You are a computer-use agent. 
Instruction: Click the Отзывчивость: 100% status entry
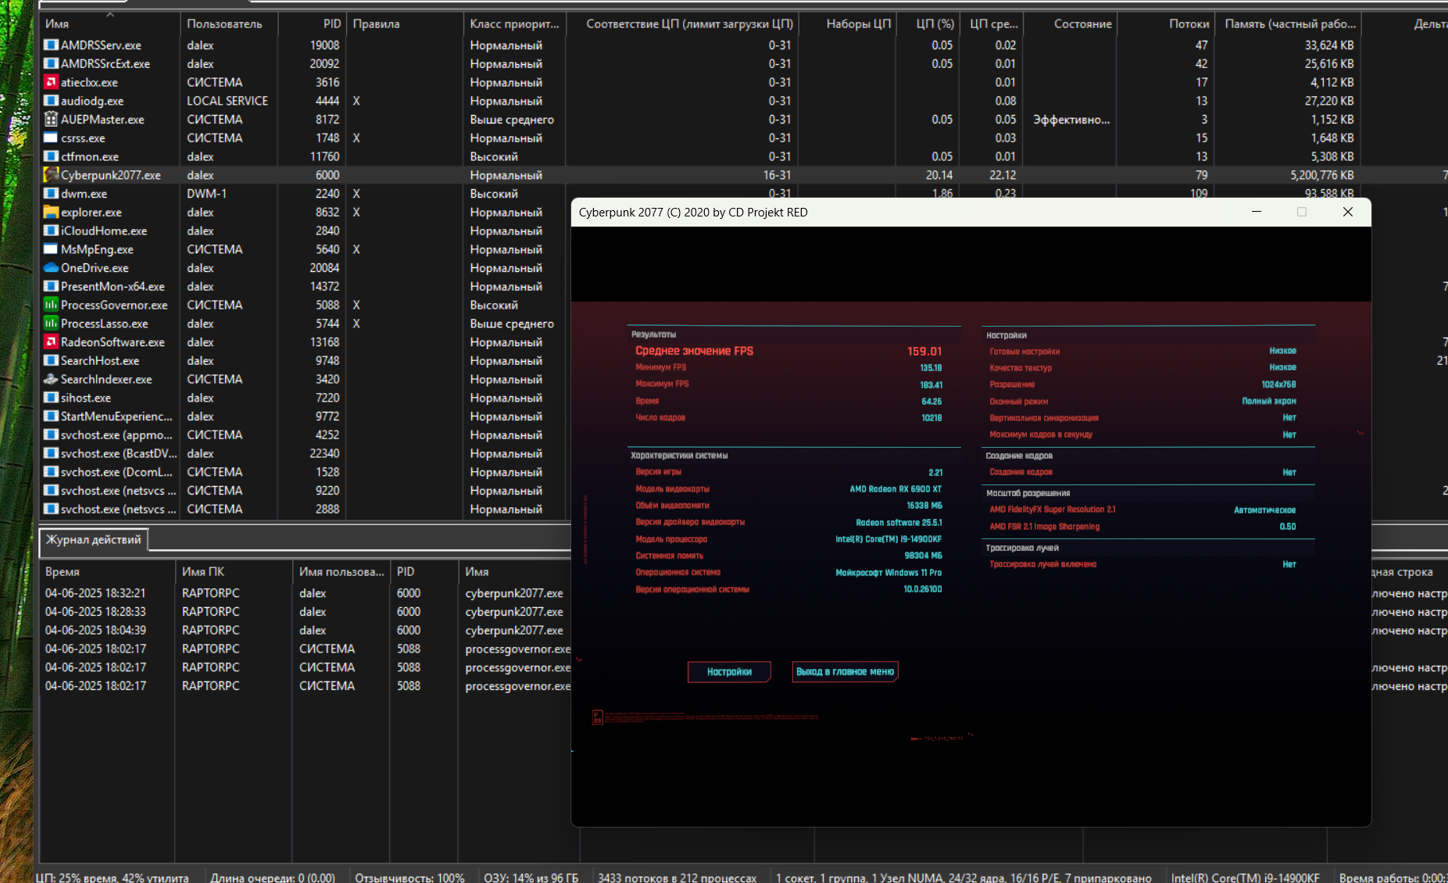point(409,878)
